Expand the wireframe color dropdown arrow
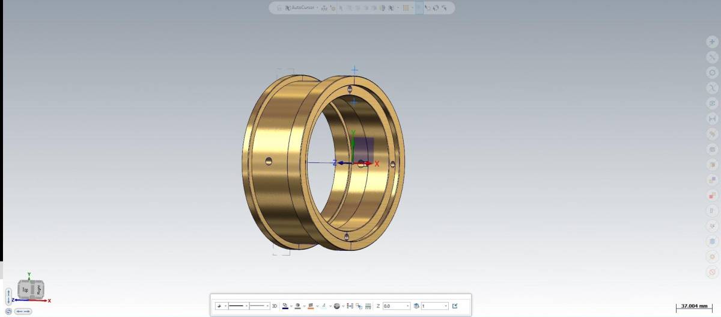This screenshot has height=317, width=721. [291, 306]
